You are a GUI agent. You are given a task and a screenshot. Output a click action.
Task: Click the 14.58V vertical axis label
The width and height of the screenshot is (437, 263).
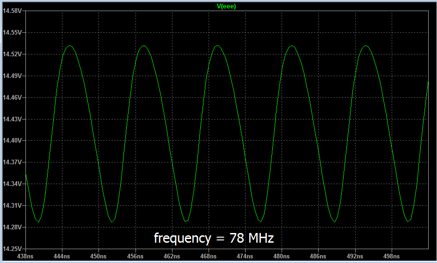(x=12, y=11)
